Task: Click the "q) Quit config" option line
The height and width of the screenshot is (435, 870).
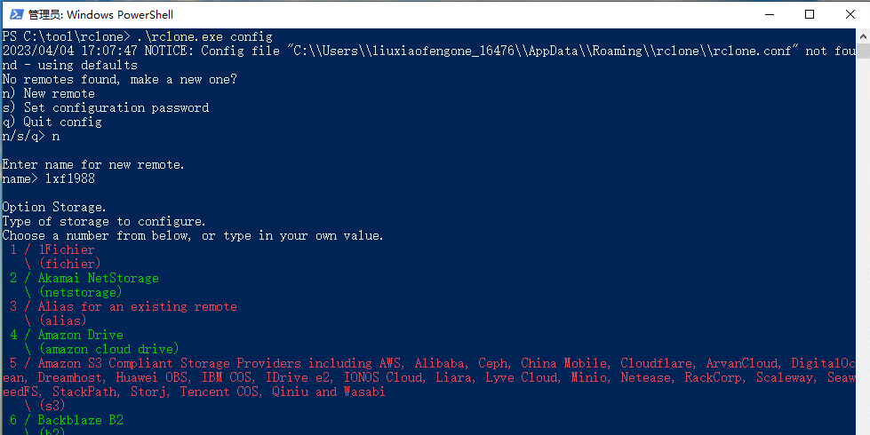Action: tap(52, 122)
